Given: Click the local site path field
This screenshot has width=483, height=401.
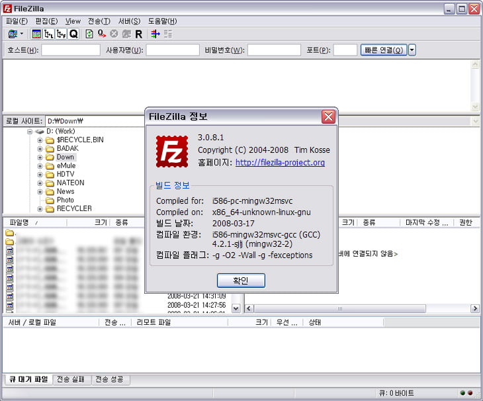Looking at the screenshot, I should pos(95,121).
